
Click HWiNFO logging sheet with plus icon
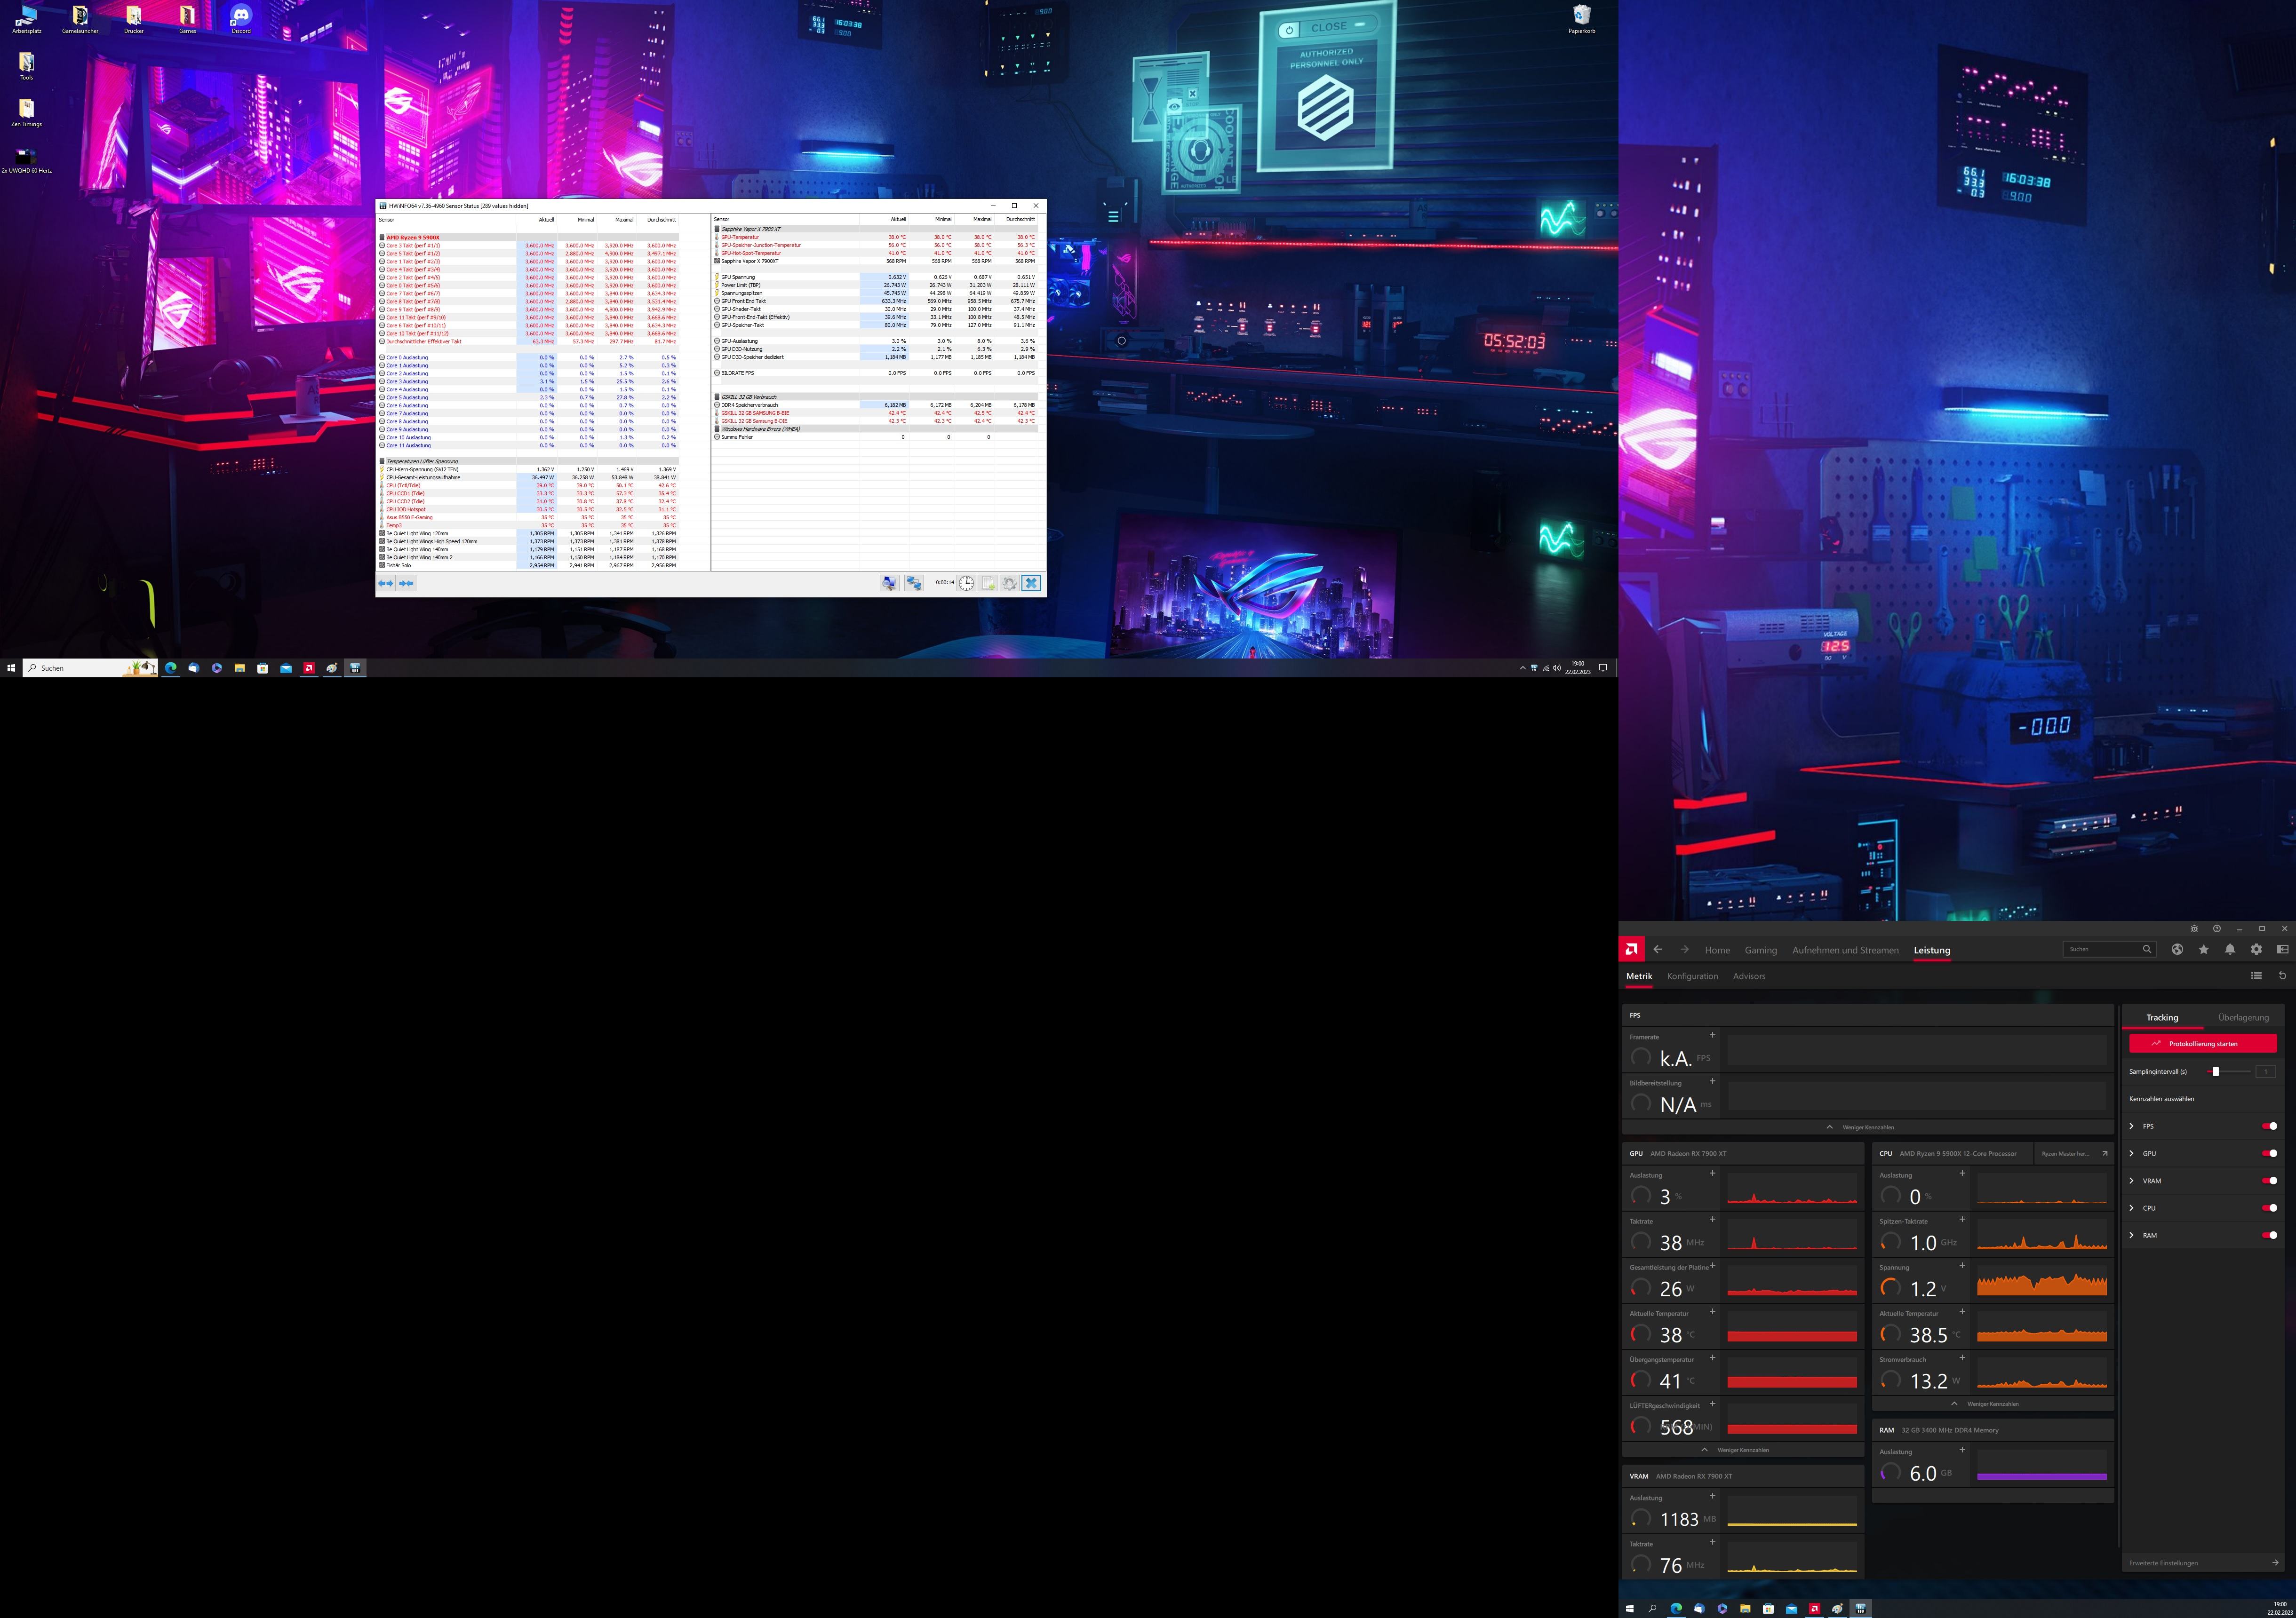[x=988, y=583]
